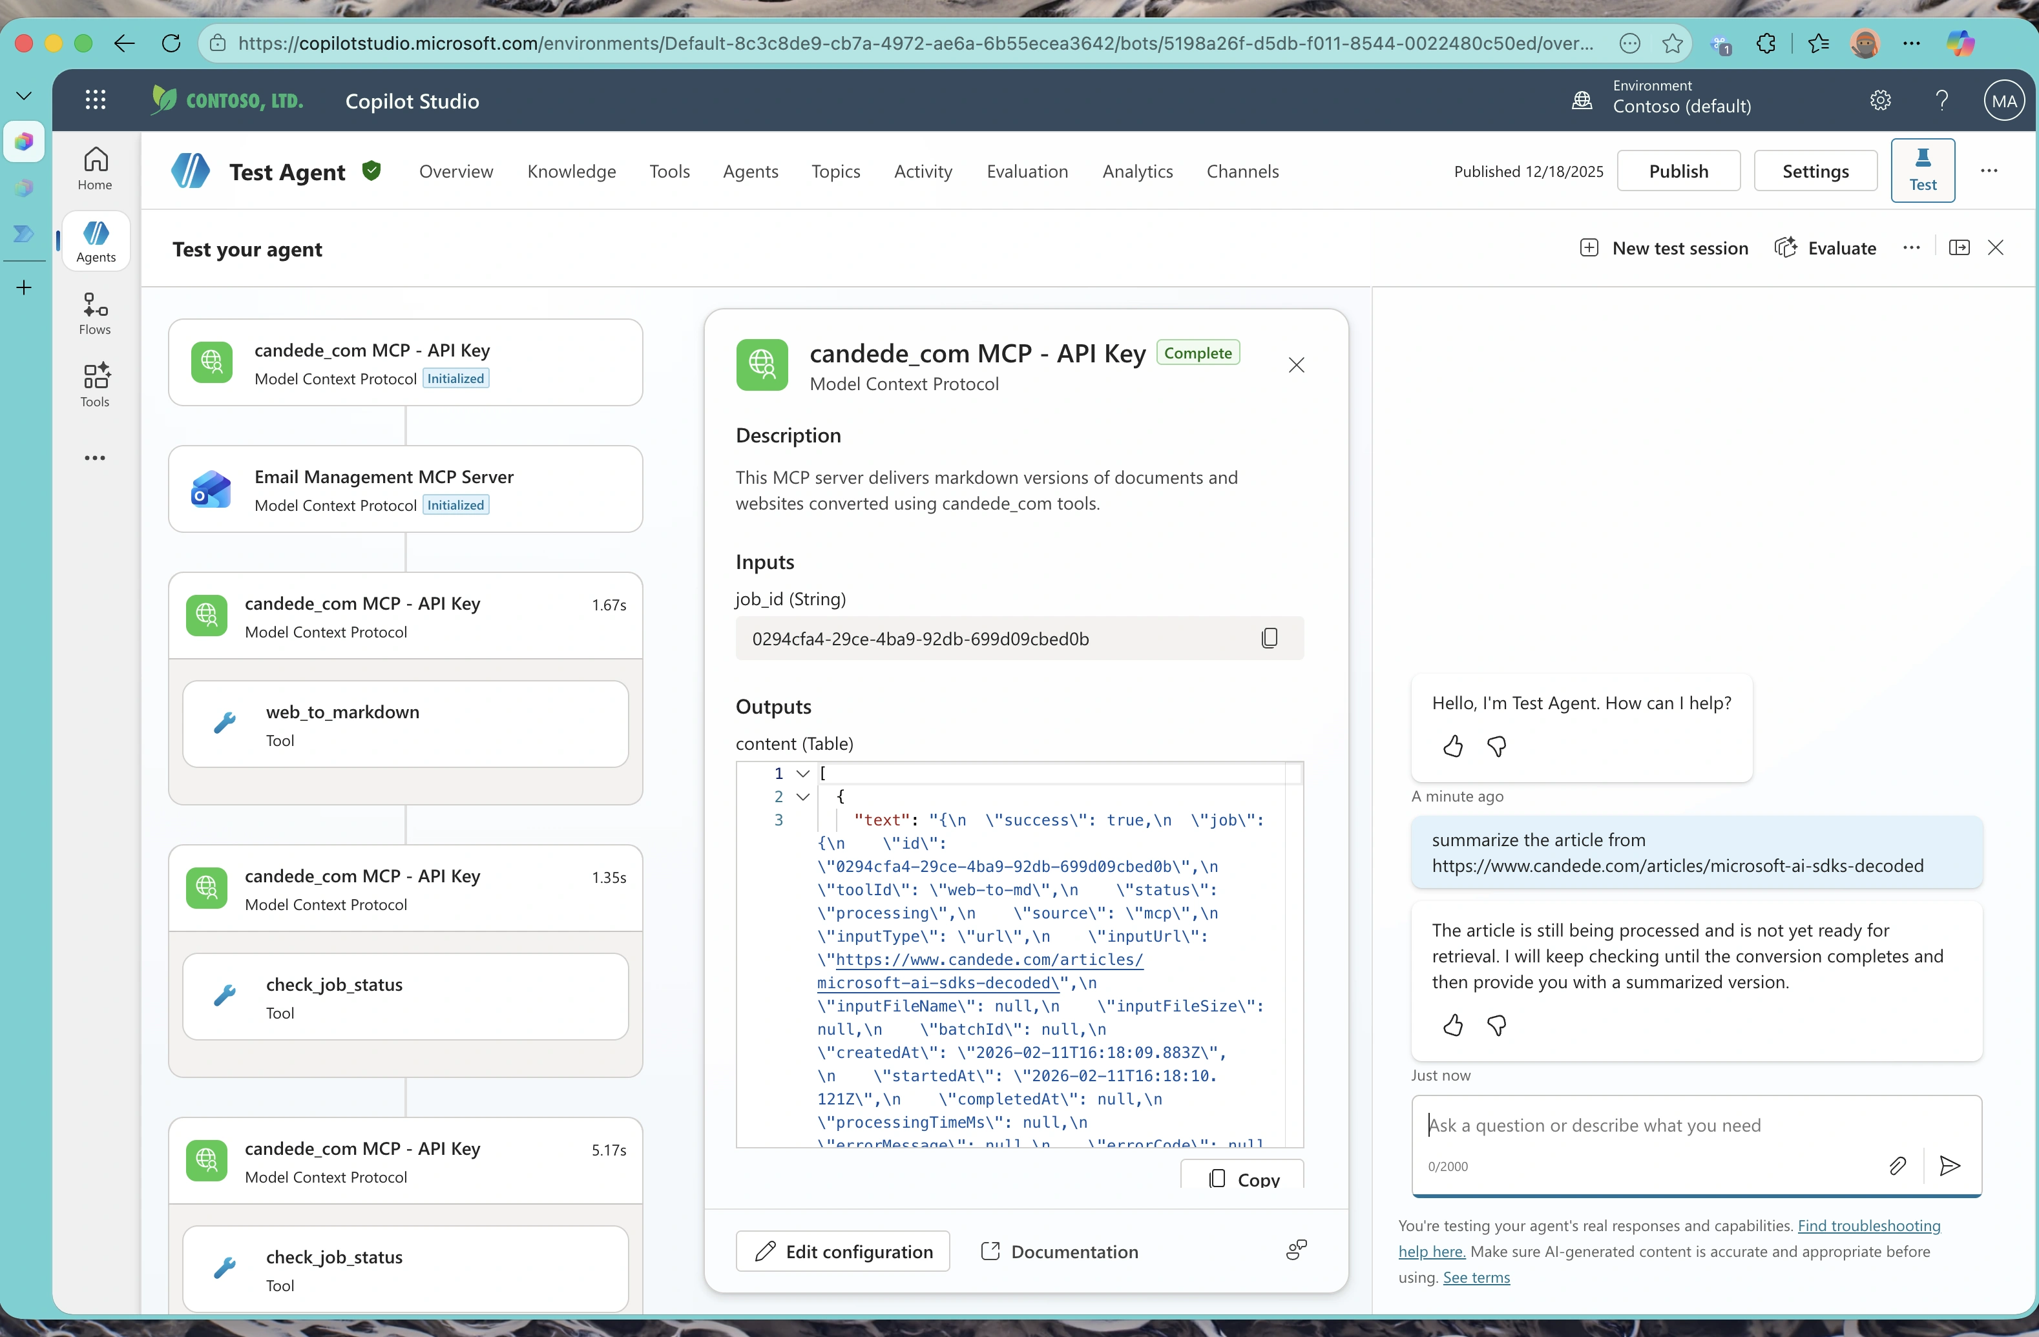Image resolution: width=2039 pixels, height=1337 pixels.
Task: Open the test panel in a new window
Action: point(1960,247)
